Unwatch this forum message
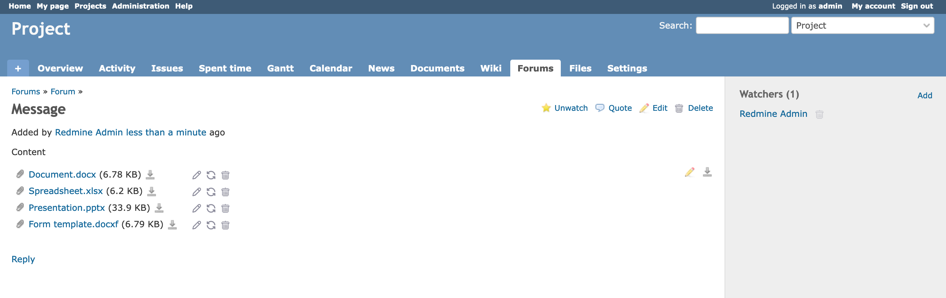 click(564, 108)
